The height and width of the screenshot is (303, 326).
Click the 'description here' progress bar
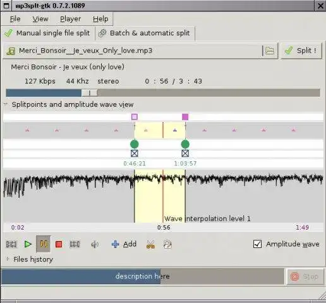(143, 276)
